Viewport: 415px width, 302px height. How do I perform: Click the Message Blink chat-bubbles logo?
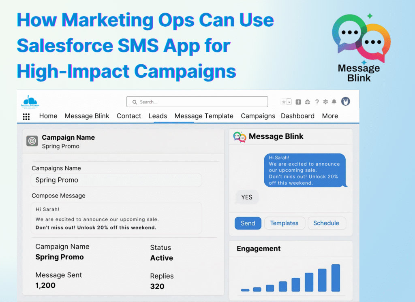pyautogui.click(x=240, y=137)
